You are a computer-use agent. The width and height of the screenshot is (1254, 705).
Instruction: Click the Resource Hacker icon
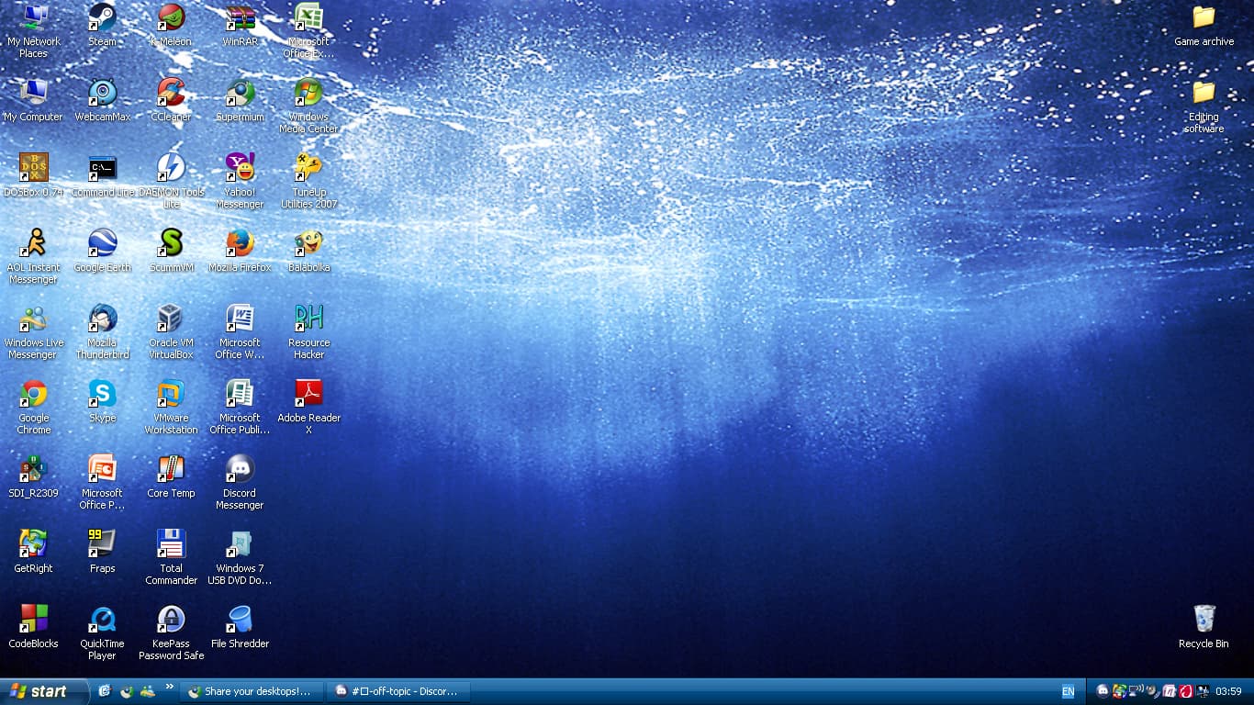(308, 318)
